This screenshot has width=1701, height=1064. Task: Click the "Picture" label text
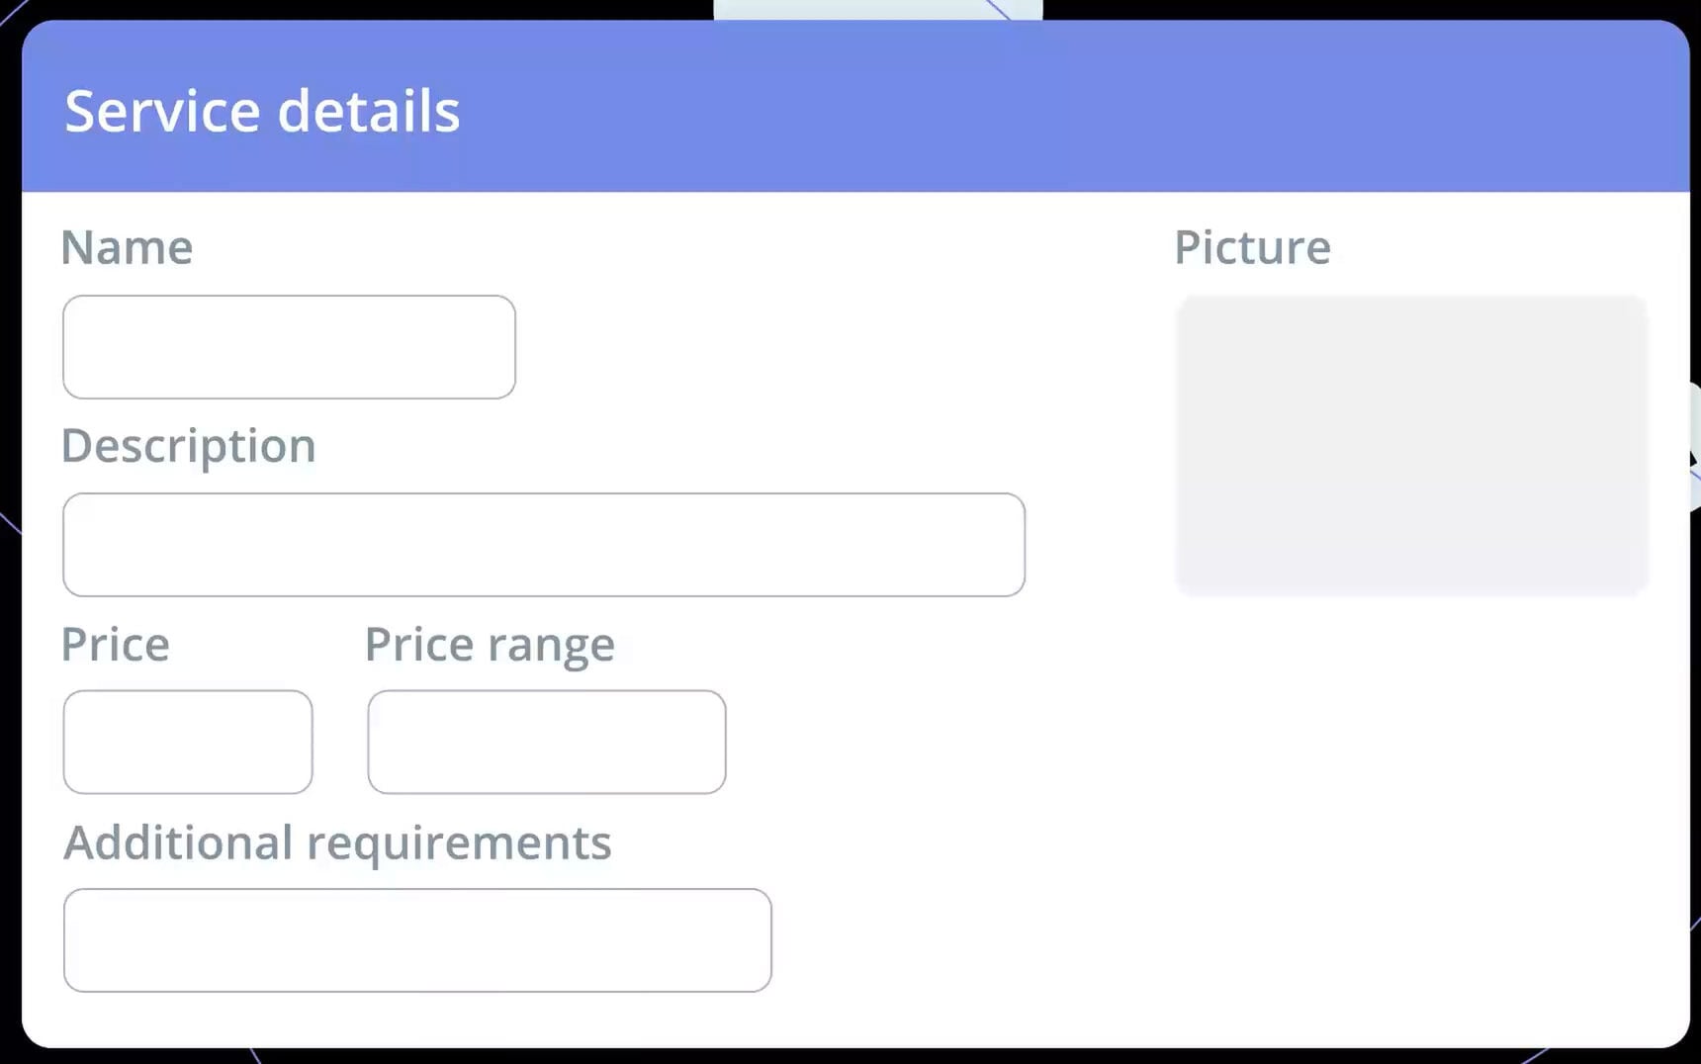pyautogui.click(x=1252, y=247)
